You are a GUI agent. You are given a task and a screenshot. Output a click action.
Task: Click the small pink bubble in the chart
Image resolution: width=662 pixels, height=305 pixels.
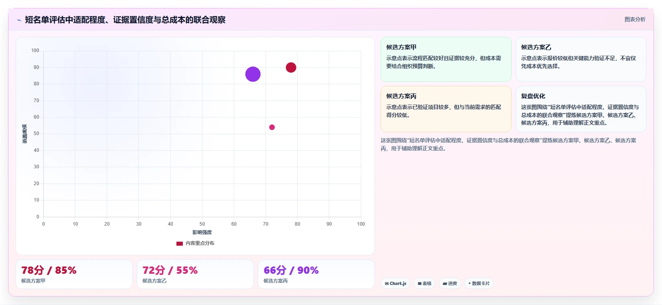point(272,127)
